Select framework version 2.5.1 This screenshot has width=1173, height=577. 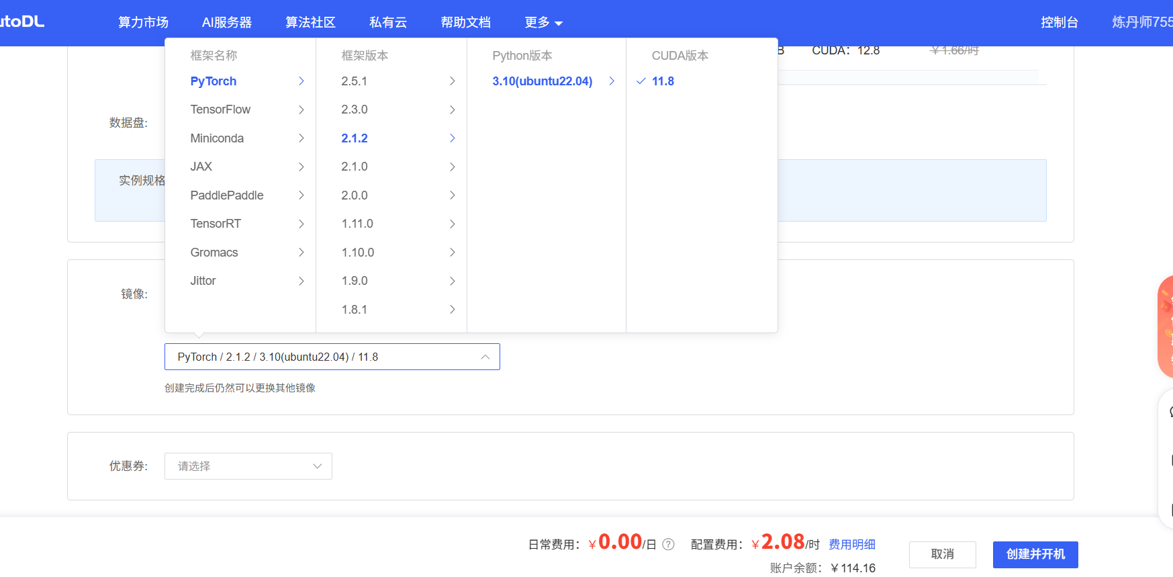354,81
